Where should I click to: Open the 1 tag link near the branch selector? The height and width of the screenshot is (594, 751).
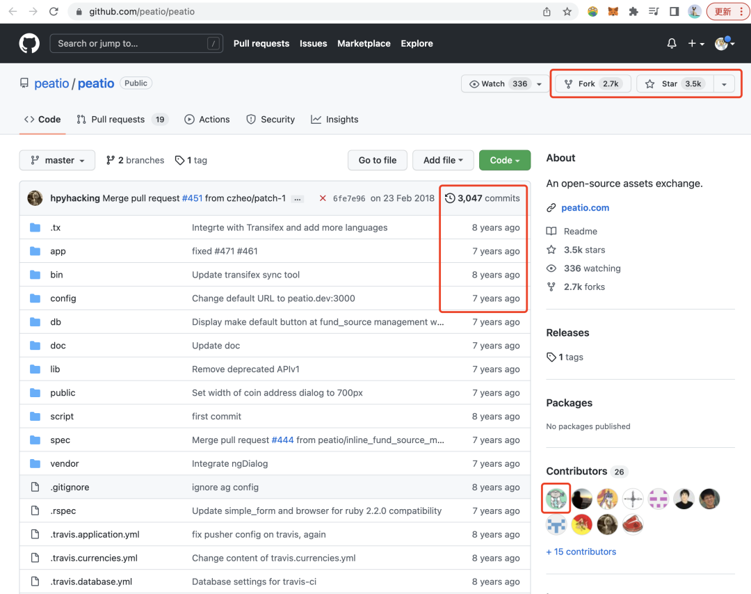pyautogui.click(x=191, y=160)
